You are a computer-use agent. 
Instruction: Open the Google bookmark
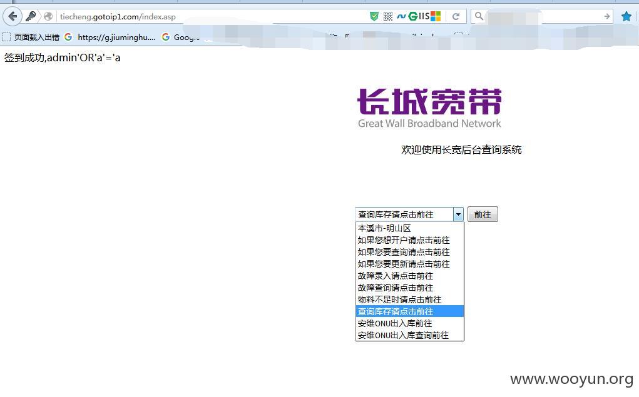[x=180, y=37]
